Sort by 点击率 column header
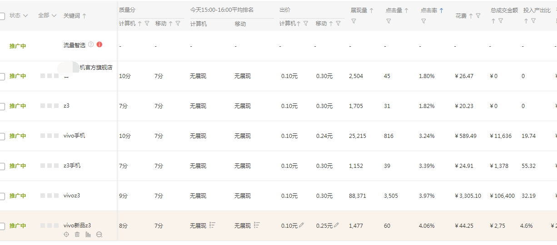This screenshot has height=245, width=557. [432, 10]
